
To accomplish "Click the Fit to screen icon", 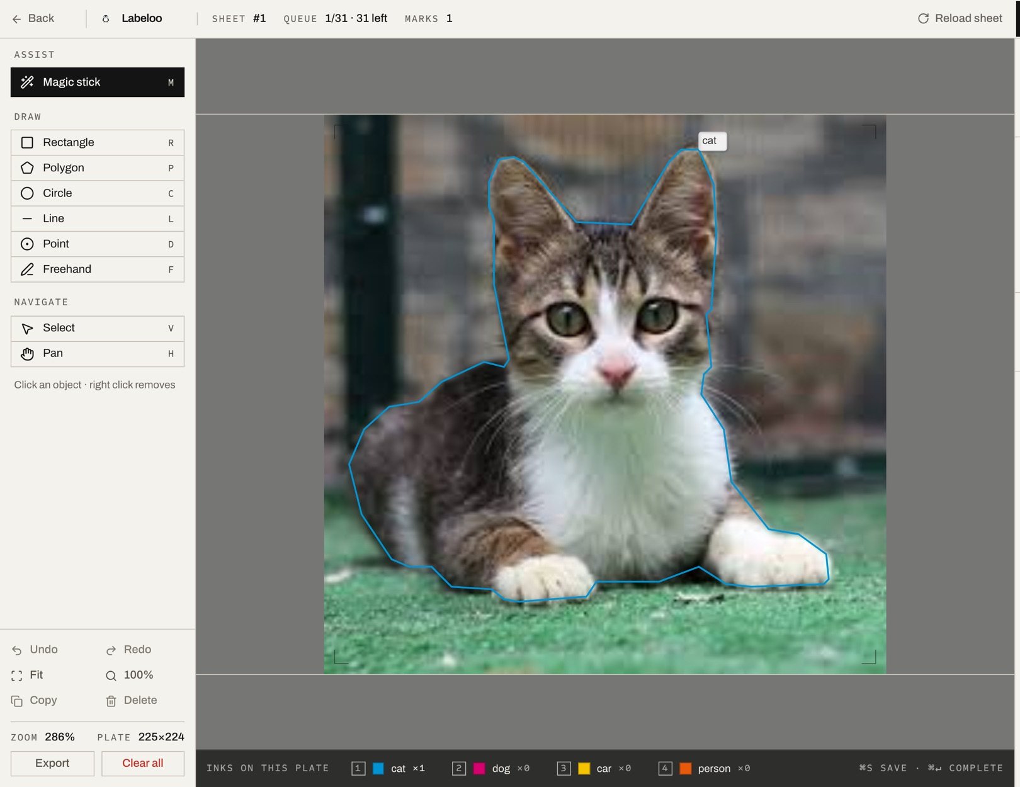I will pos(17,676).
